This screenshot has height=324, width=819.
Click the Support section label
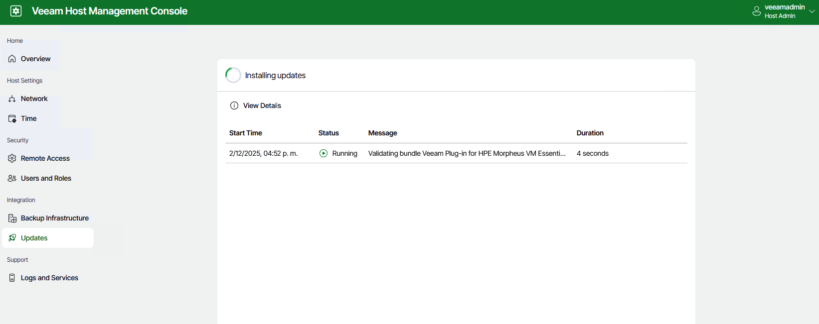coord(17,260)
